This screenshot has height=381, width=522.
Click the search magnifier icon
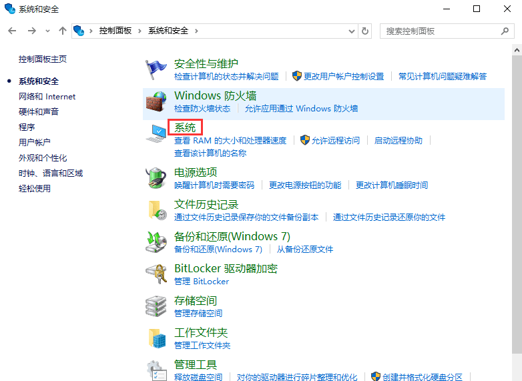(x=505, y=31)
